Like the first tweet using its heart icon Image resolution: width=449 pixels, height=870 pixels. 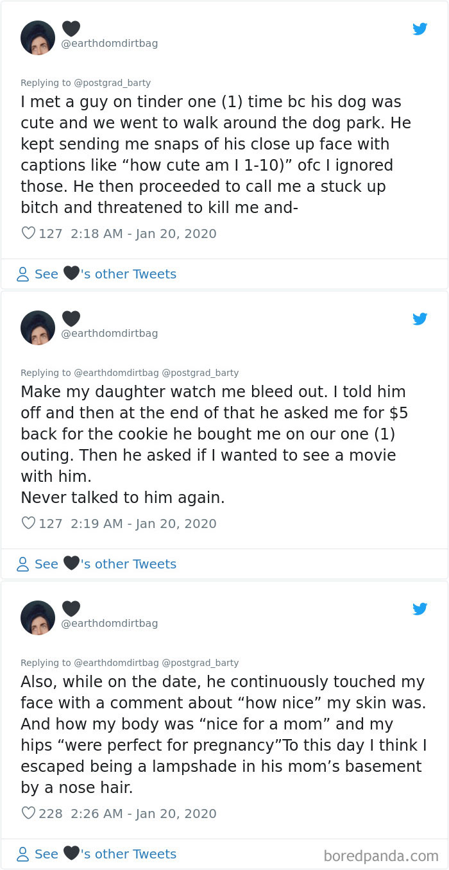coord(28,233)
